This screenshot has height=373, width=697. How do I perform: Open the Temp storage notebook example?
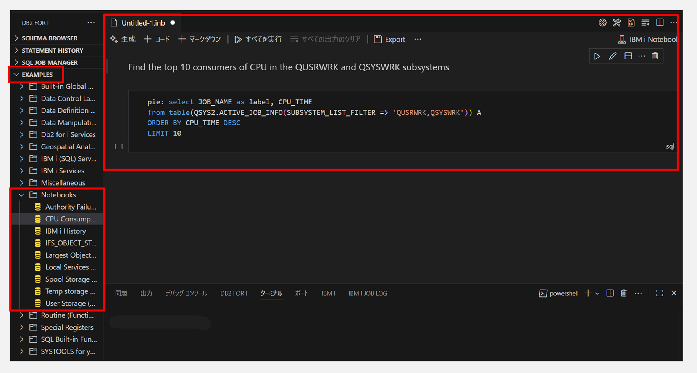57,291
